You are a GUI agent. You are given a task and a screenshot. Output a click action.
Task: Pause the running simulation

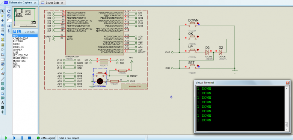tap(22, 138)
